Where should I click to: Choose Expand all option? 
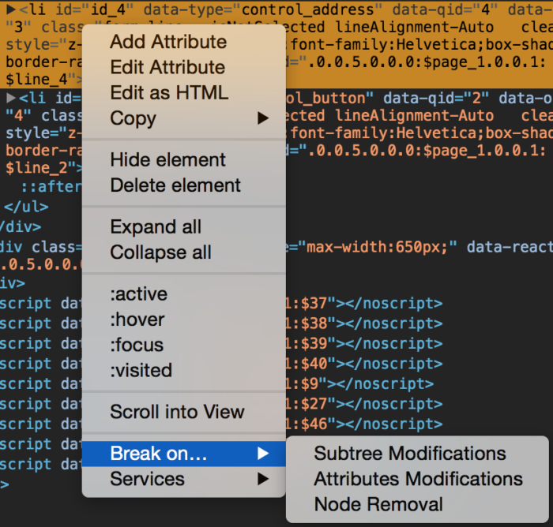pos(156,226)
